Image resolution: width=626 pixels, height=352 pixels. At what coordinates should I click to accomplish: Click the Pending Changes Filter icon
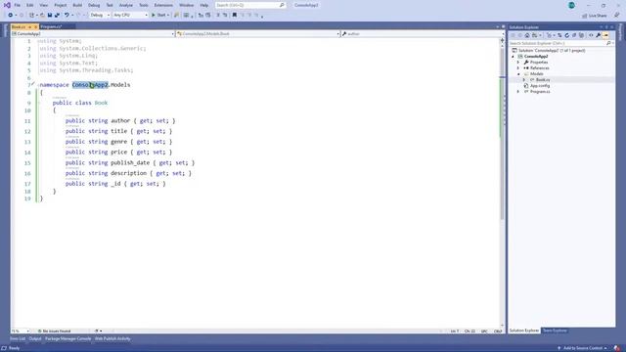(x=550, y=35)
